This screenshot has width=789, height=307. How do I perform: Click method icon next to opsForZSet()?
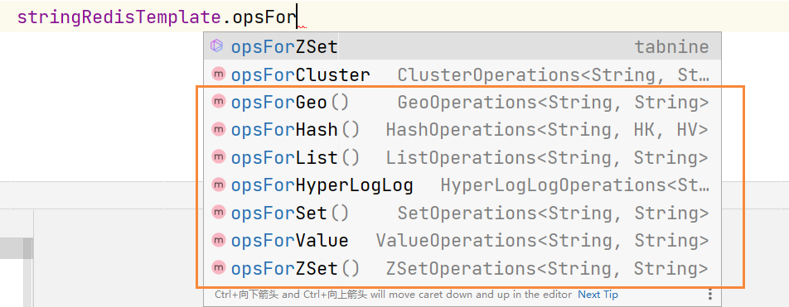[x=218, y=268]
